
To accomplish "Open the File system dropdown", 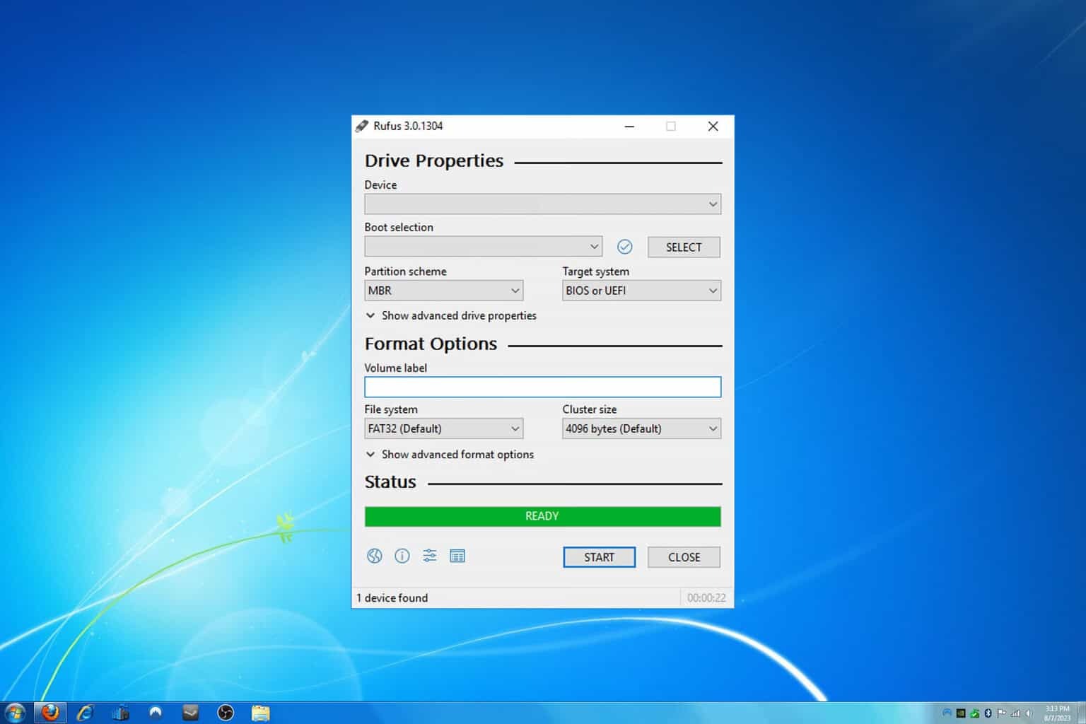I will pos(443,428).
